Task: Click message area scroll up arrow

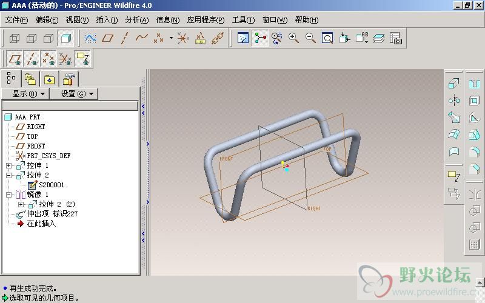Action: click(x=480, y=282)
